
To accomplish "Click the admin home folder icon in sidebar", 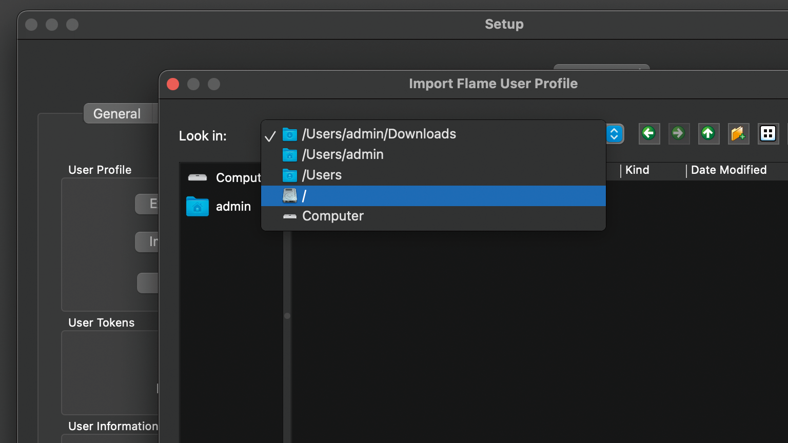I will [x=198, y=207].
